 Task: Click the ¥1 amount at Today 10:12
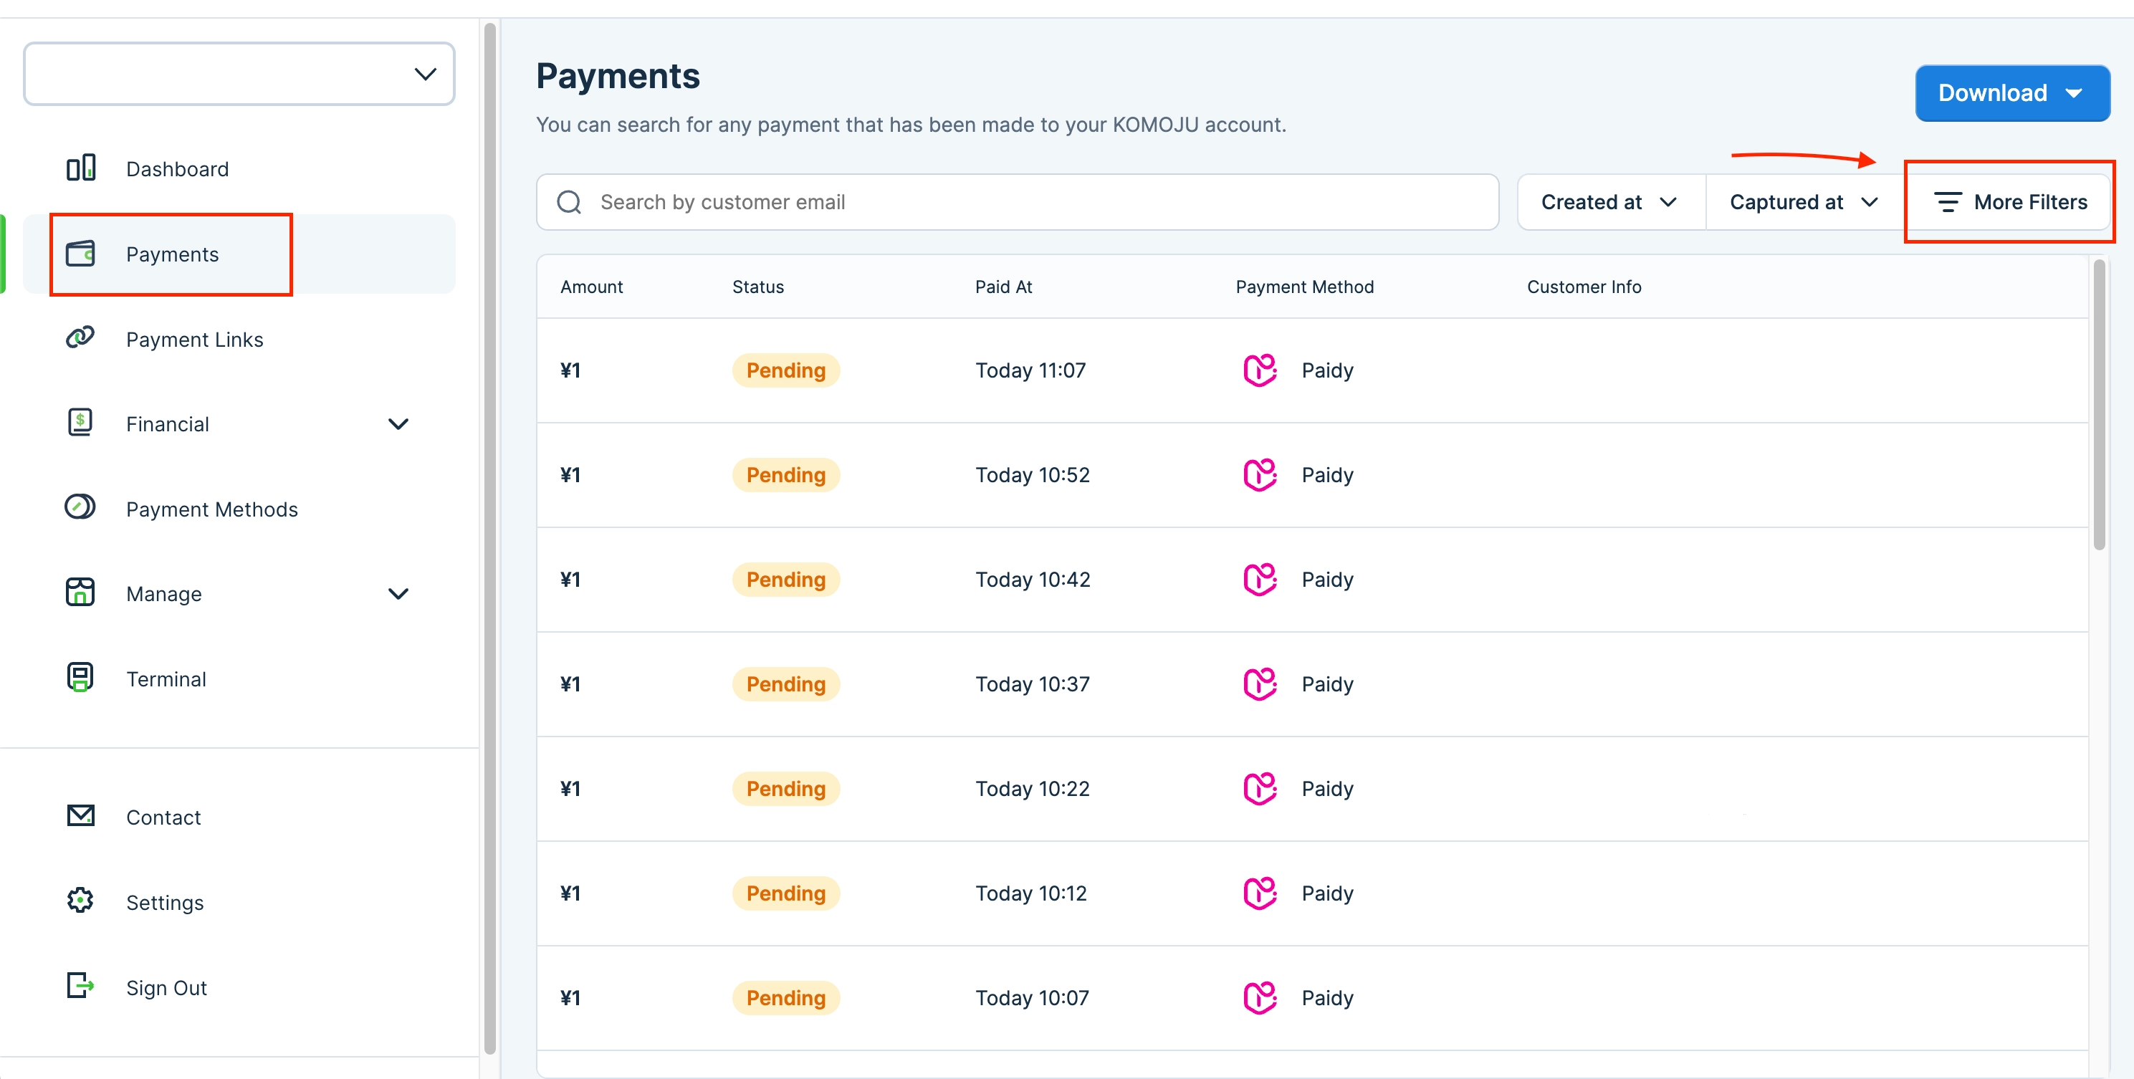570,893
